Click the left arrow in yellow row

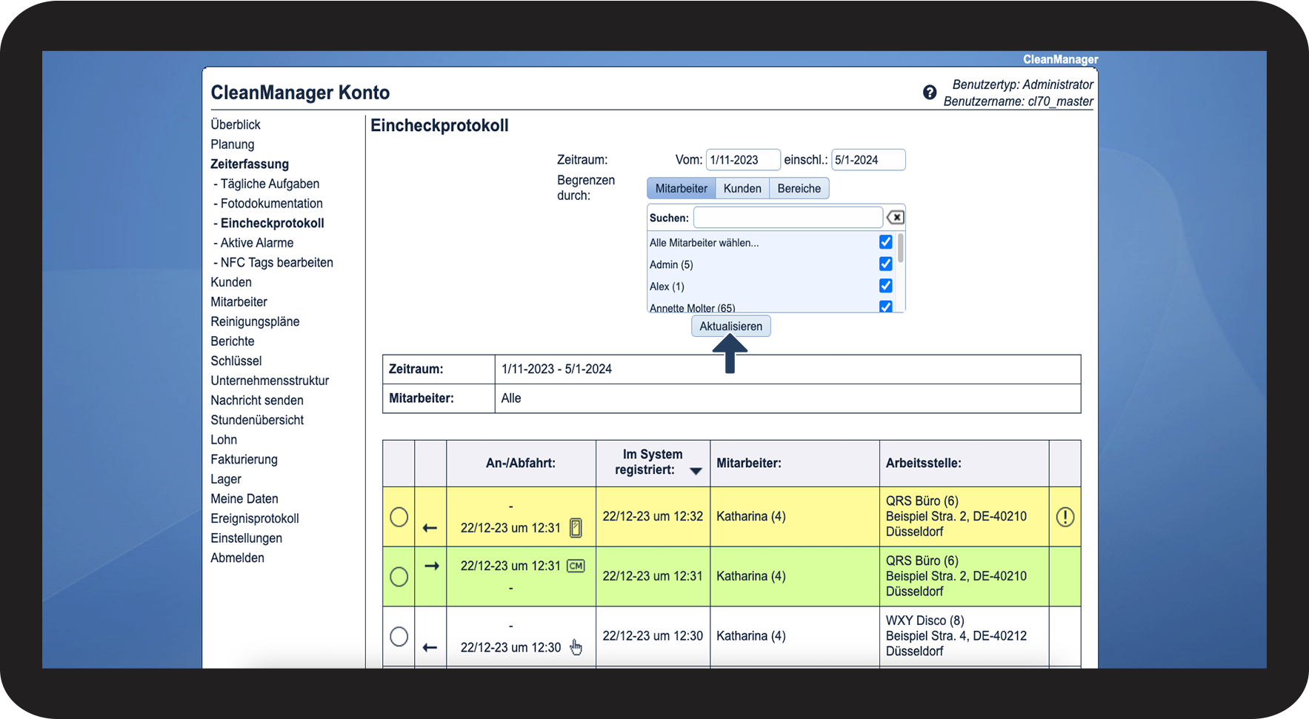point(430,528)
